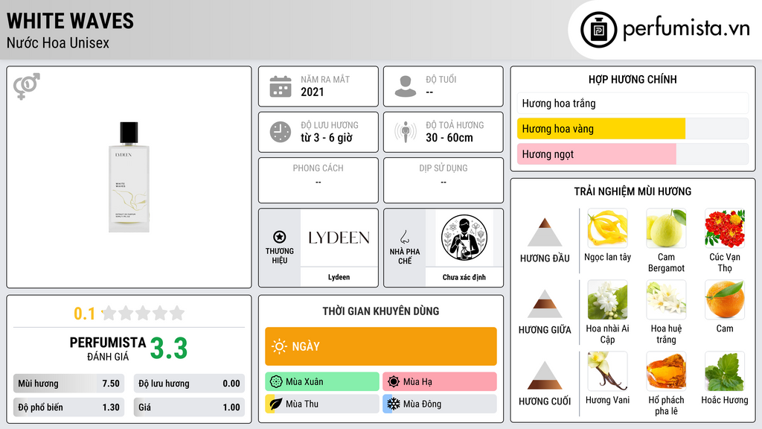
Task: Click the clock icon beside Độ lưu hương
Action: (x=281, y=132)
